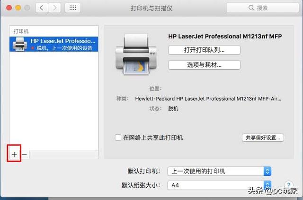The height and width of the screenshot is (200, 303).
Task: Go forward with the right chevron
Action: [x=54, y=8]
